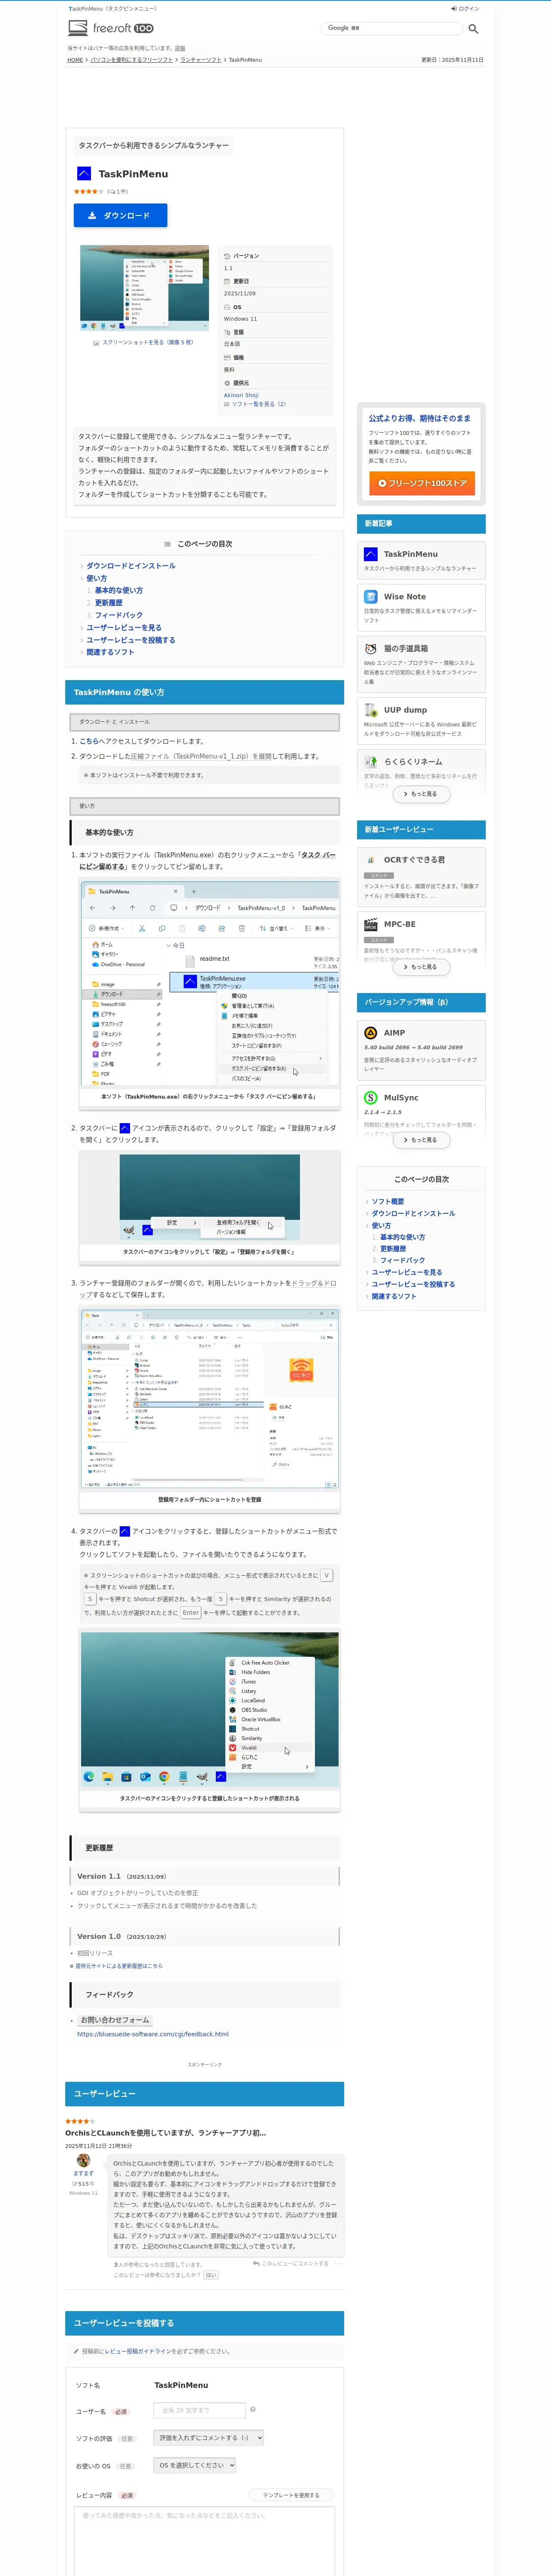Focus the ユーザー名 input field

(200, 2410)
